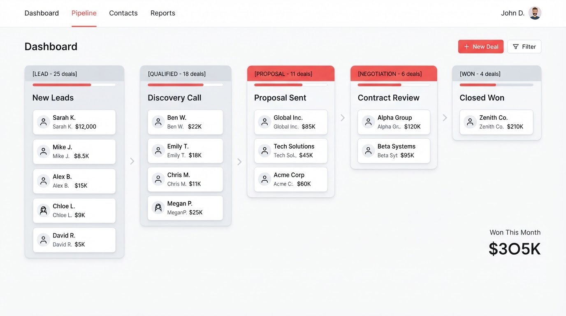Click the PROPOSAL column progress bar
The width and height of the screenshot is (566, 316).
pyautogui.click(x=291, y=85)
